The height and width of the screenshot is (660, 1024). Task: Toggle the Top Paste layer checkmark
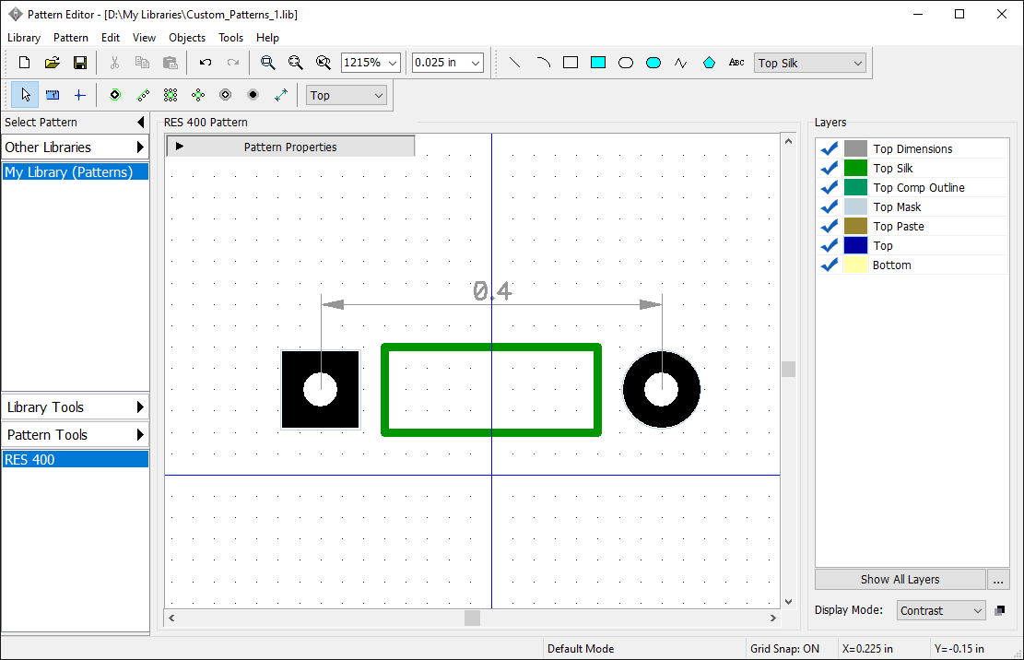830,227
